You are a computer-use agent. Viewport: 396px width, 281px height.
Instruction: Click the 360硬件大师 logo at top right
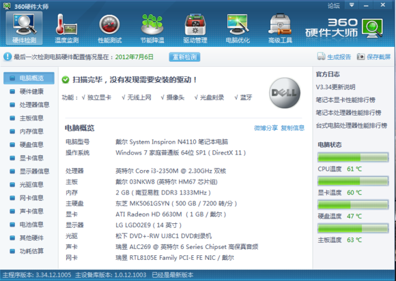(344, 28)
